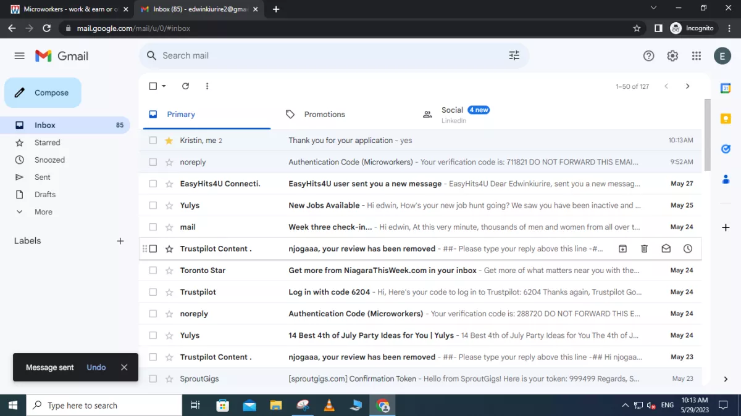Select the EasyHits4U email checkbox
This screenshot has width=741, height=416.
coord(153,184)
